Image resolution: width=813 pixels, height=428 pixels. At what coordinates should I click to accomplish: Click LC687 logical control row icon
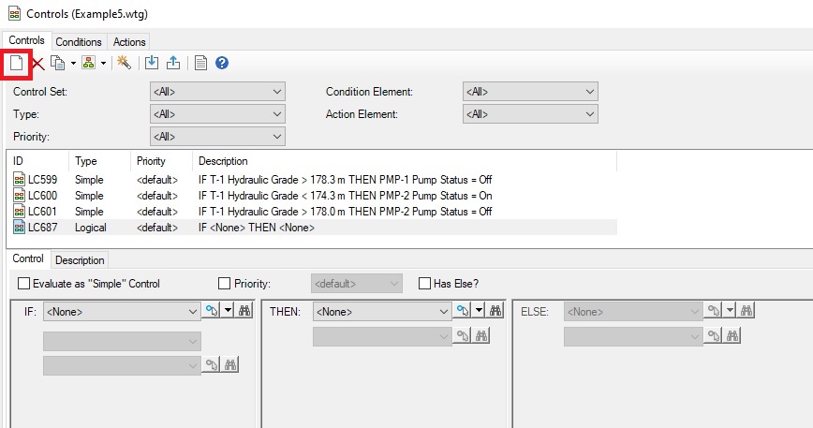(19, 228)
